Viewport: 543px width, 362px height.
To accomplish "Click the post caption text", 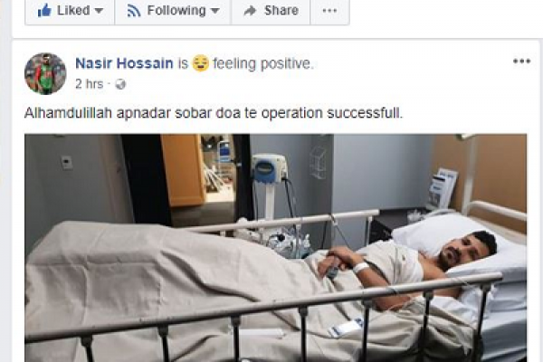I will point(214,113).
